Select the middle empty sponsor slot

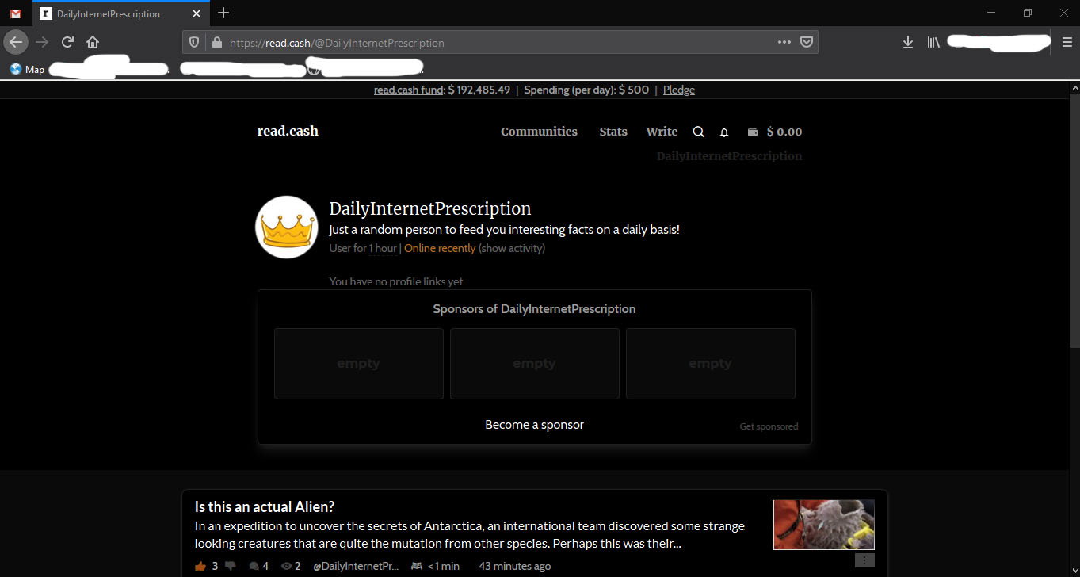535,364
